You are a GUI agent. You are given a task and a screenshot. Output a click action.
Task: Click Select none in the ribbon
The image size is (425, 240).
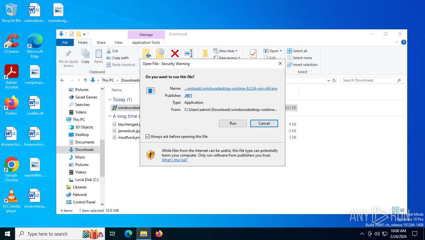click(x=299, y=58)
